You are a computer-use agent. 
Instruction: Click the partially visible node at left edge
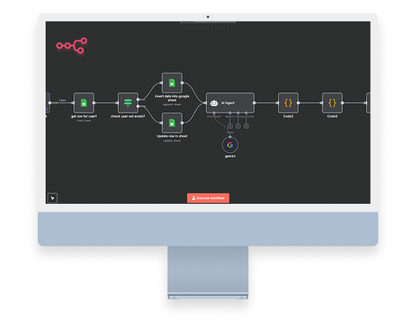[48, 102]
